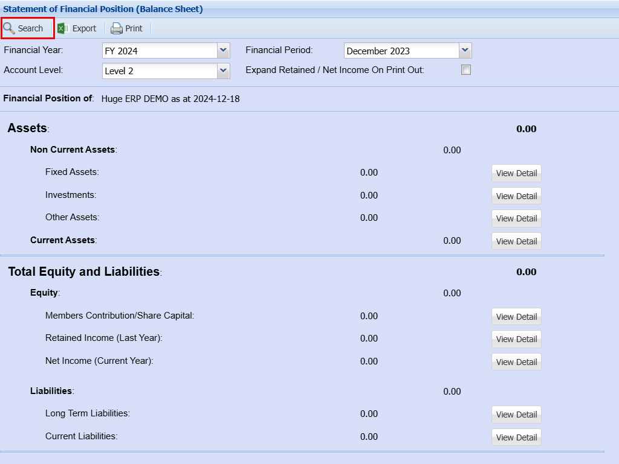Open Other Assets View Detail
Viewport: 619px width, 464px height.
click(x=516, y=218)
